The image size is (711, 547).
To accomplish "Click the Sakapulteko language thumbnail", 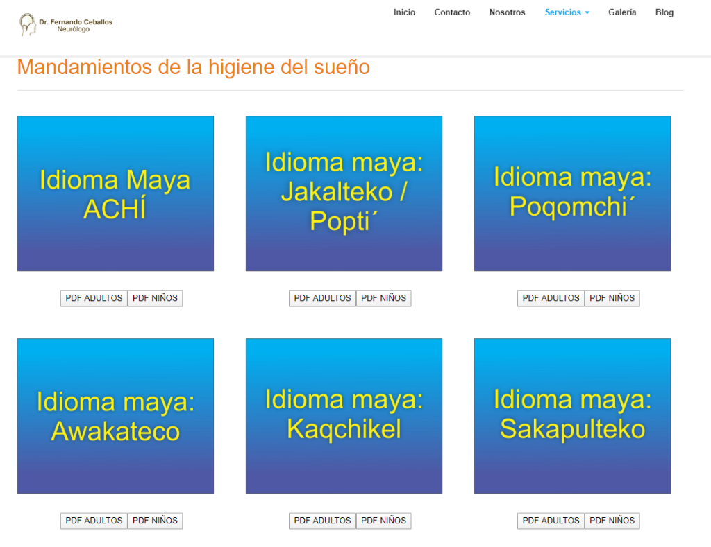I will [572, 416].
